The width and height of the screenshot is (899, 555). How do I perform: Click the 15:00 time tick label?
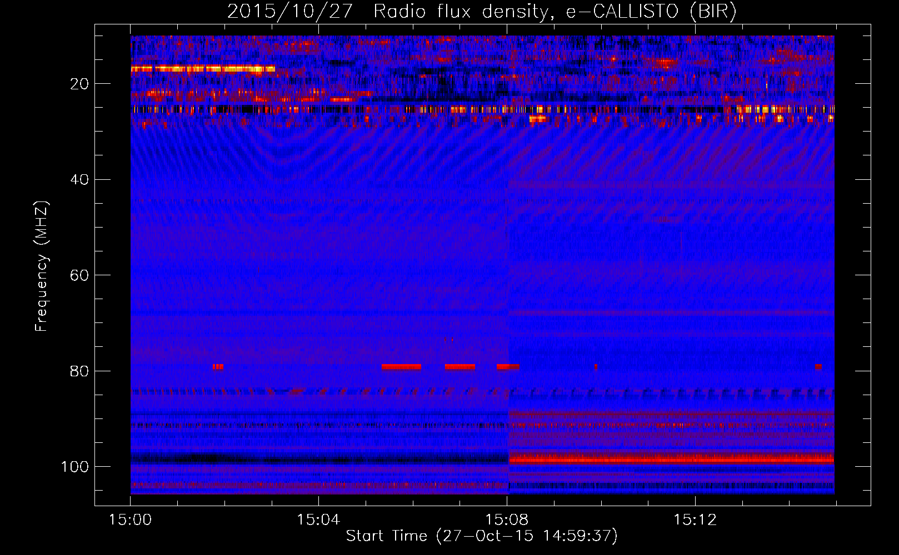tap(130, 520)
